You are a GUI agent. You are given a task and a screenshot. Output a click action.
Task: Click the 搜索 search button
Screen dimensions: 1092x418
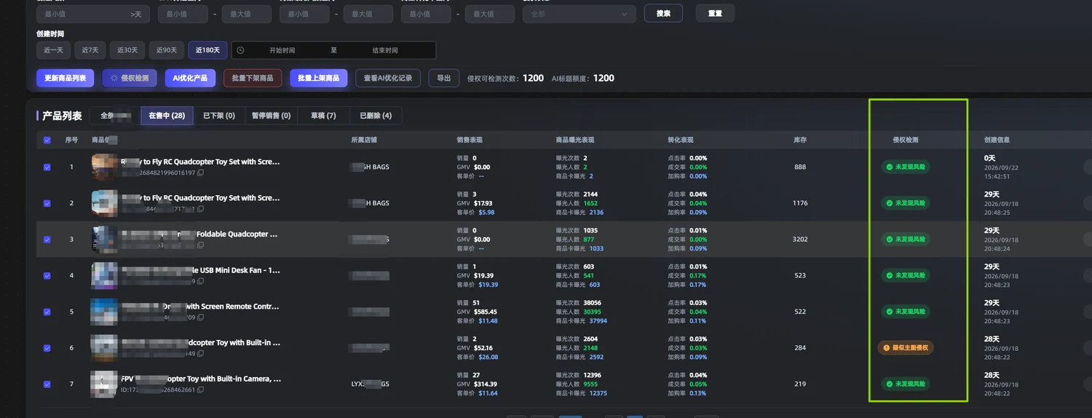663,13
